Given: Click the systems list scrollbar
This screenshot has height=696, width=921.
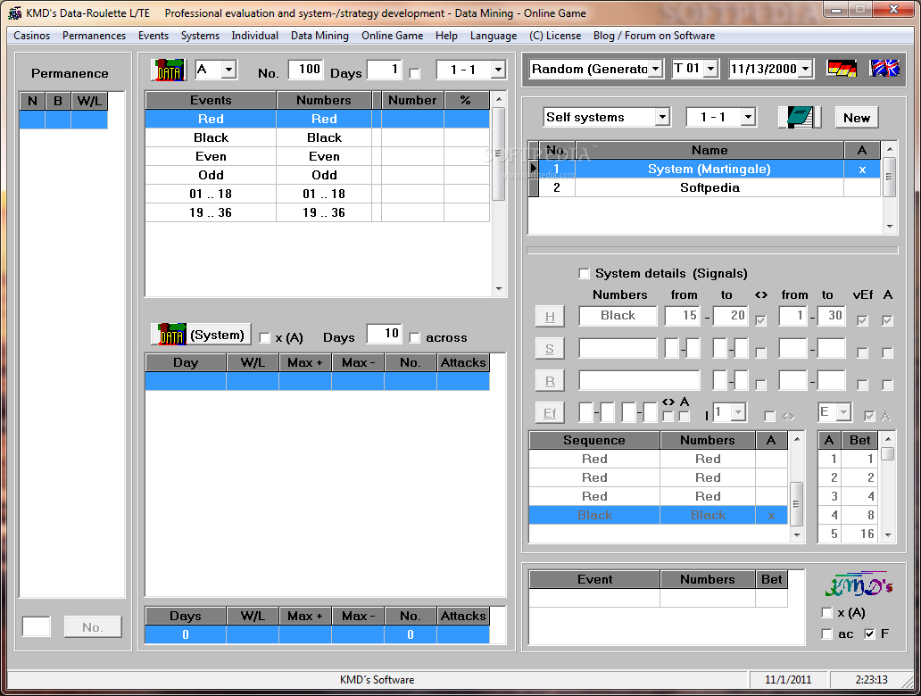Looking at the screenshot, I should [889, 188].
